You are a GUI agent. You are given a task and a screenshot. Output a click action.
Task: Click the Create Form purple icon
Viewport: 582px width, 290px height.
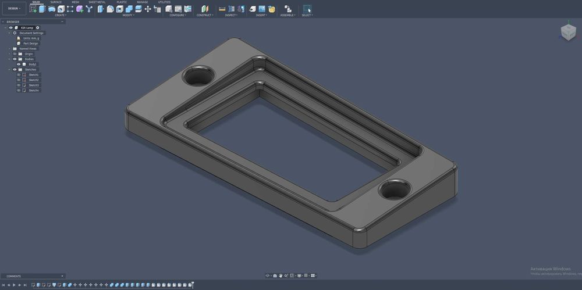click(79, 9)
